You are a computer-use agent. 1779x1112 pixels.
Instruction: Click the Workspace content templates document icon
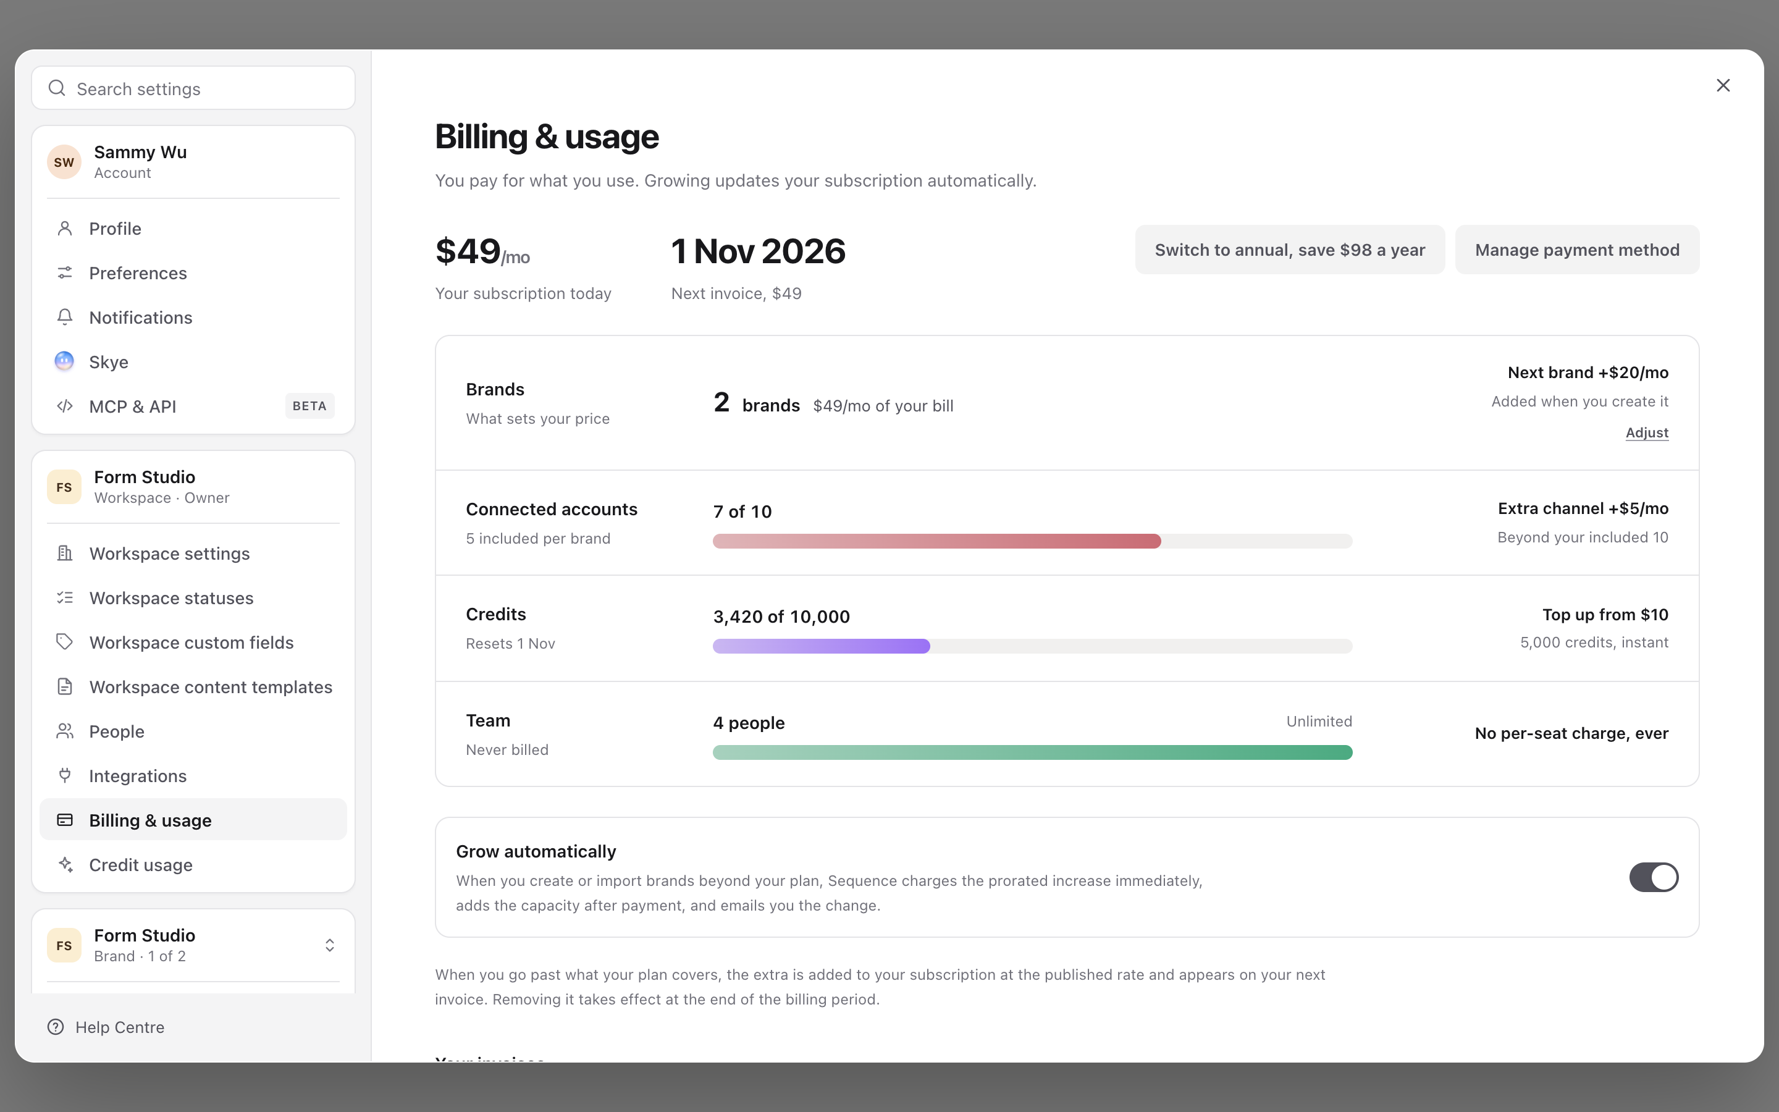point(65,687)
